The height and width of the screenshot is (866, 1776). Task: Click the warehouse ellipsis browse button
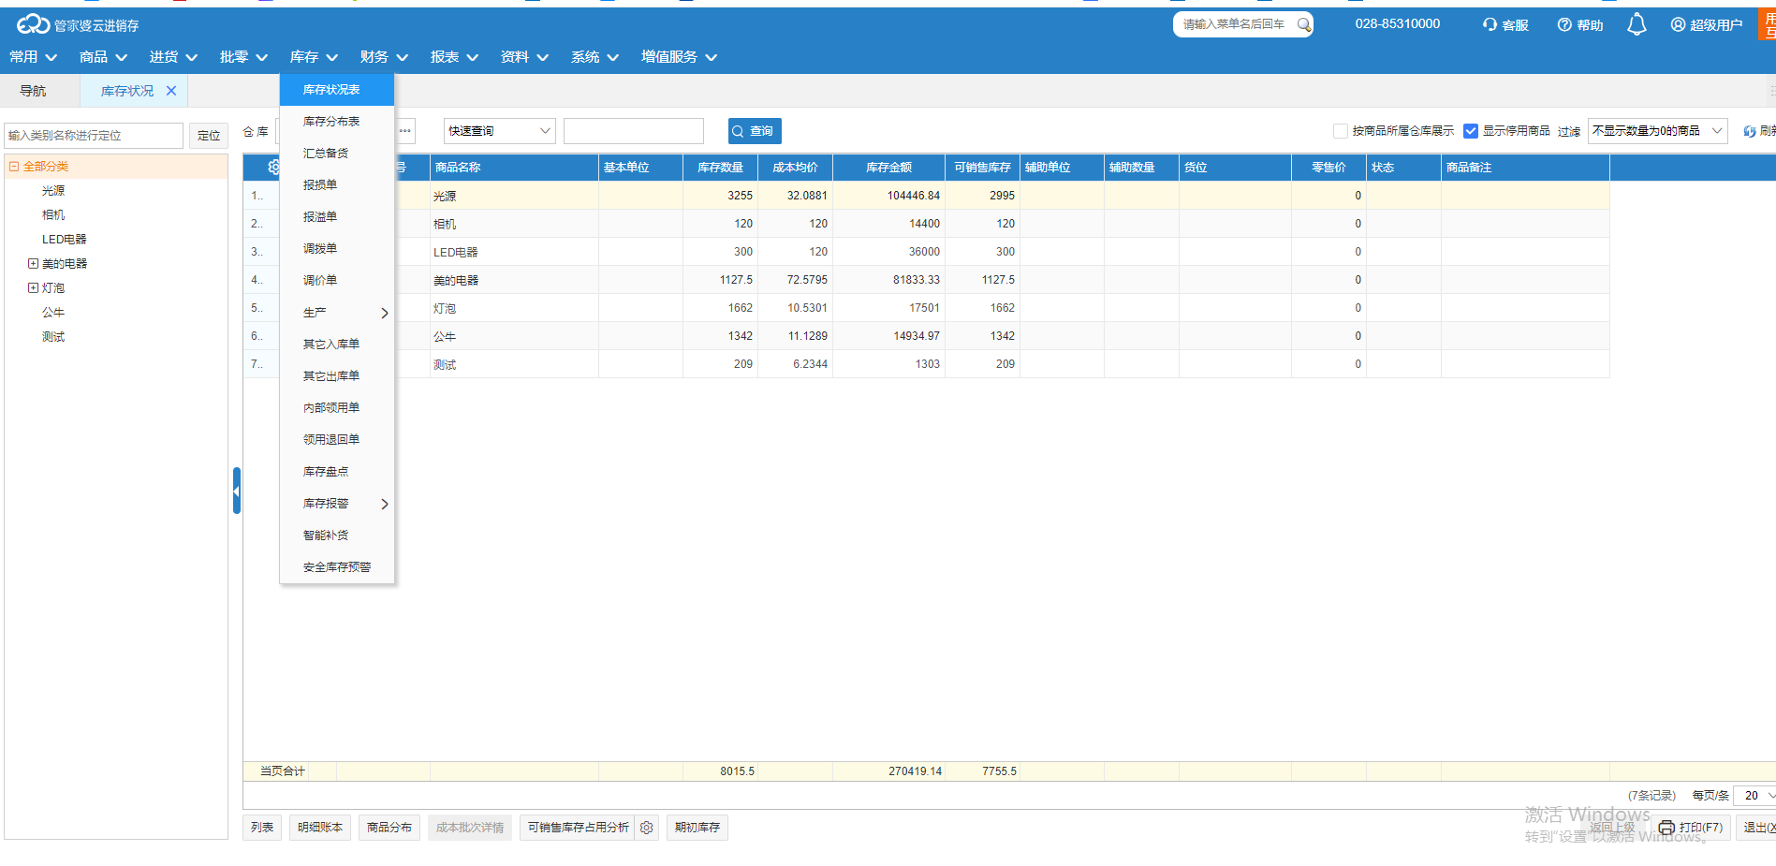(x=405, y=131)
